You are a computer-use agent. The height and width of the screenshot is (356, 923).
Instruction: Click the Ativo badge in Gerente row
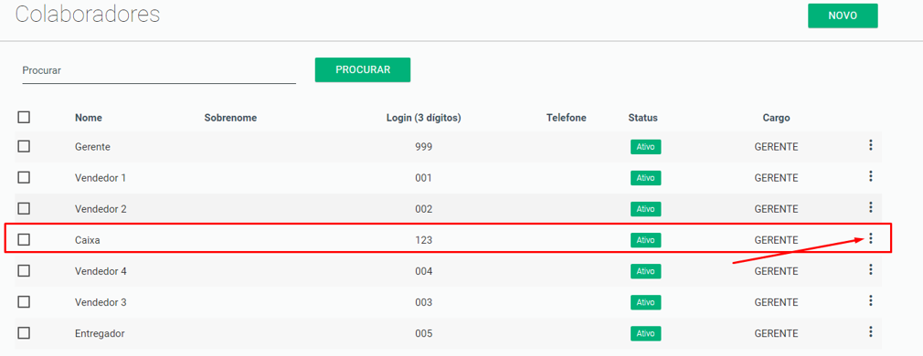tap(646, 147)
